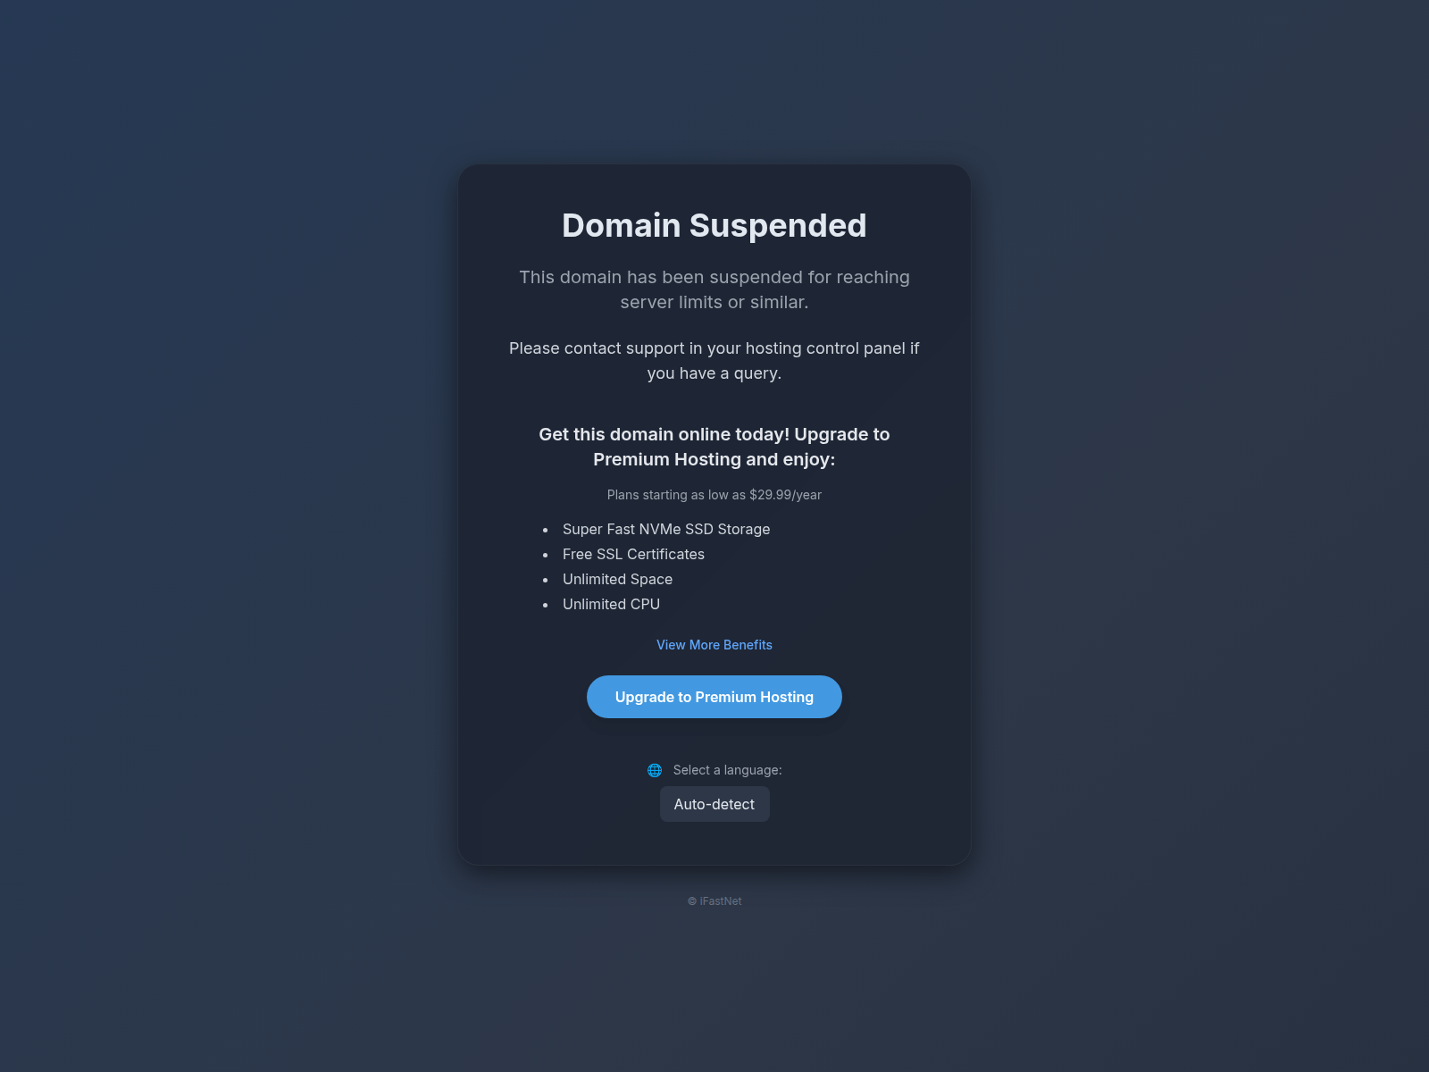Click the bullet beside Free SSL Certificates
The width and height of the screenshot is (1429, 1072).
(x=546, y=555)
